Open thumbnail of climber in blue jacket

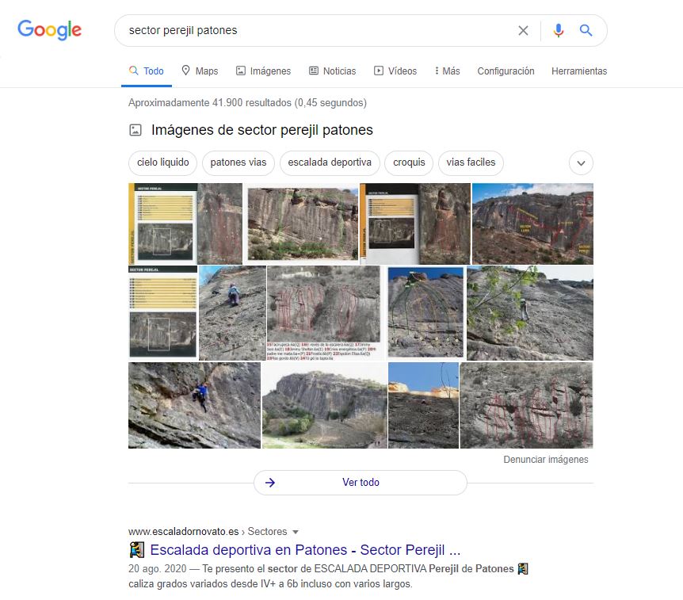pos(194,405)
